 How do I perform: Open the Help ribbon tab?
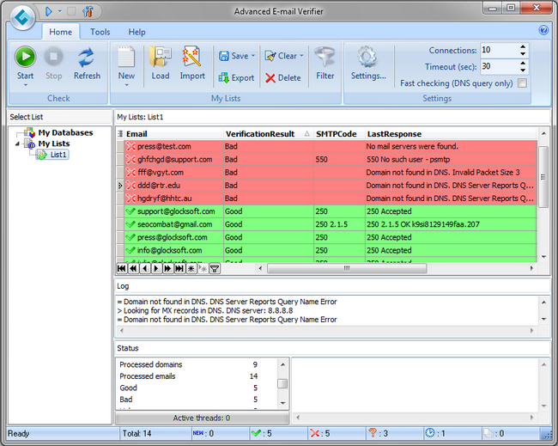tap(136, 32)
